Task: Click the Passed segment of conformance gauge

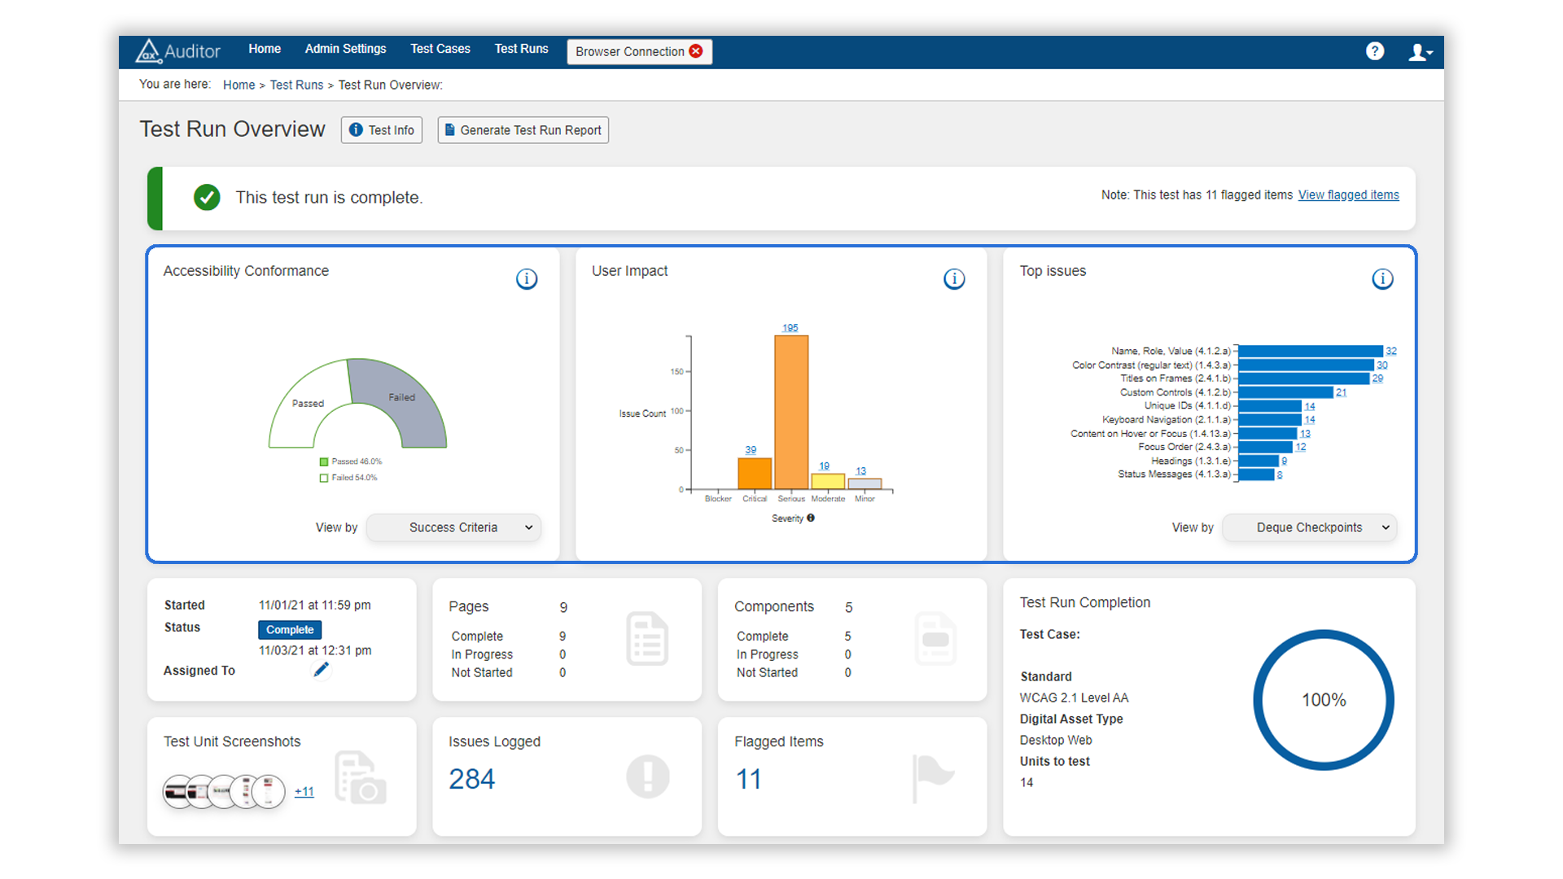Action: [x=308, y=403]
